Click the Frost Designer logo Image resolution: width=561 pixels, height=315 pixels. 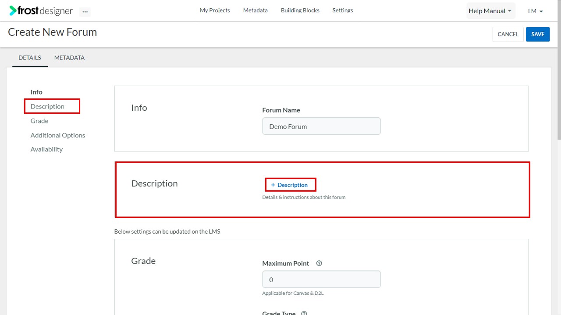(41, 10)
